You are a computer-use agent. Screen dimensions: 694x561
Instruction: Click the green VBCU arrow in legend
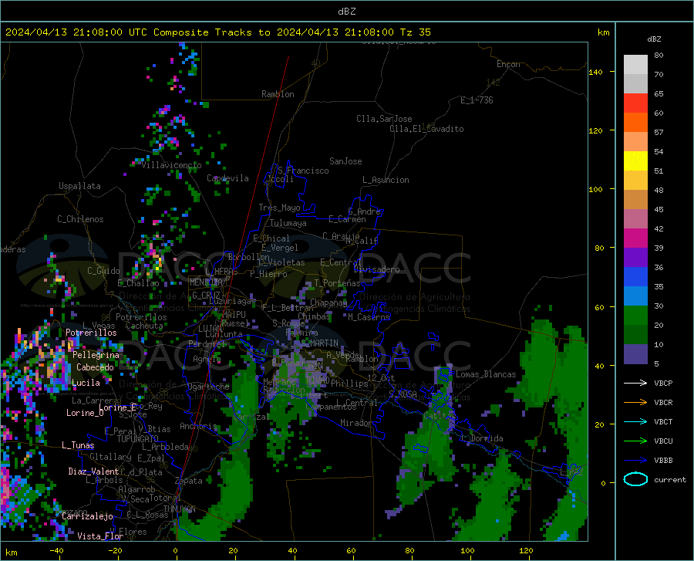(635, 441)
